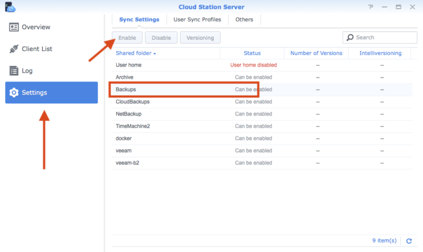Click Archive's 'Can be enabled' status
The image size is (423, 252).
[x=253, y=78]
